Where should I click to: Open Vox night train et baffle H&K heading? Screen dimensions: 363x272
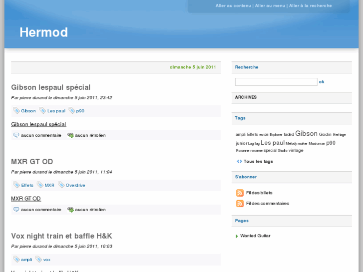click(61, 236)
